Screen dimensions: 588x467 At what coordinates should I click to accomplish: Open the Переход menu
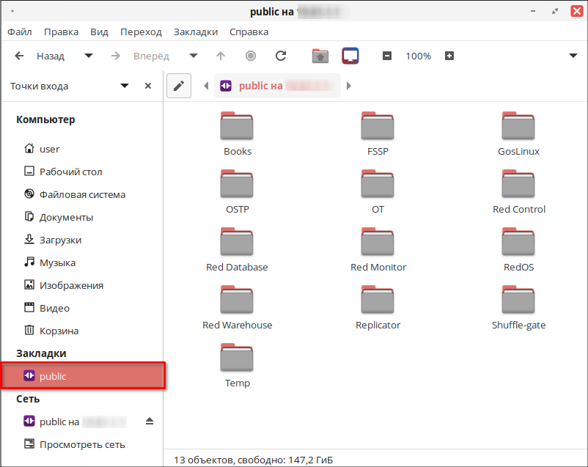click(x=141, y=32)
